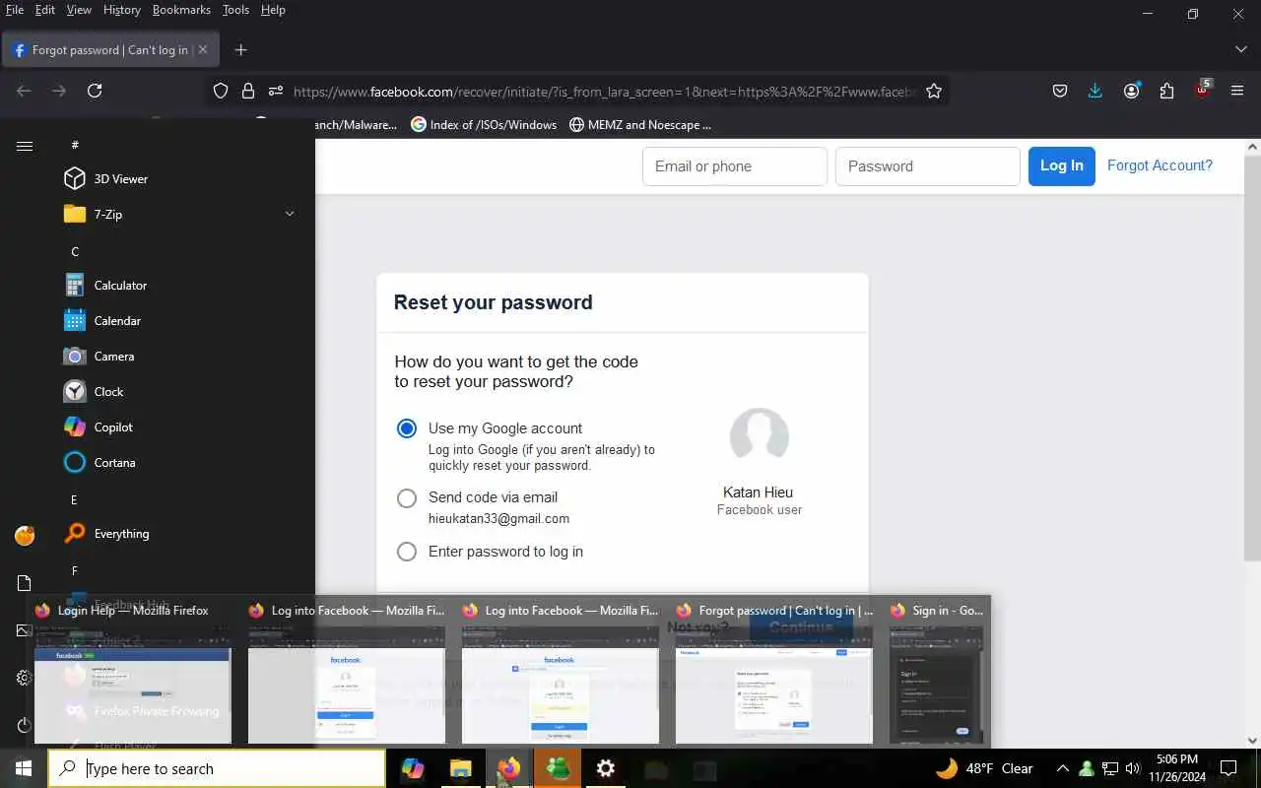This screenshot has height=788, width=1261.
Task: Open Firefox account menu
Action: [1131, 91]
